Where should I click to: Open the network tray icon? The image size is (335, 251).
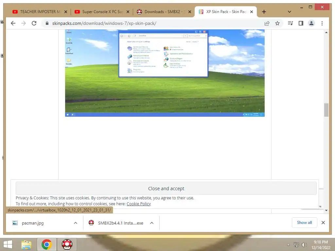296,244
